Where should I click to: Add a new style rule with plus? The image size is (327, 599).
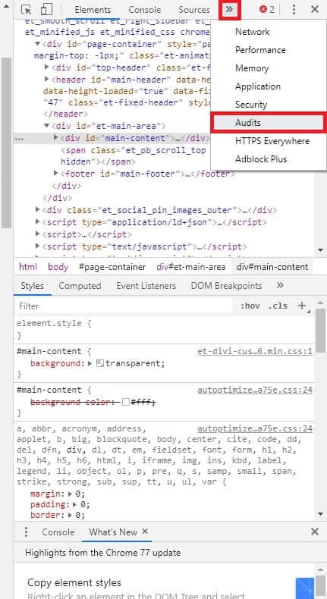(302, 306)
